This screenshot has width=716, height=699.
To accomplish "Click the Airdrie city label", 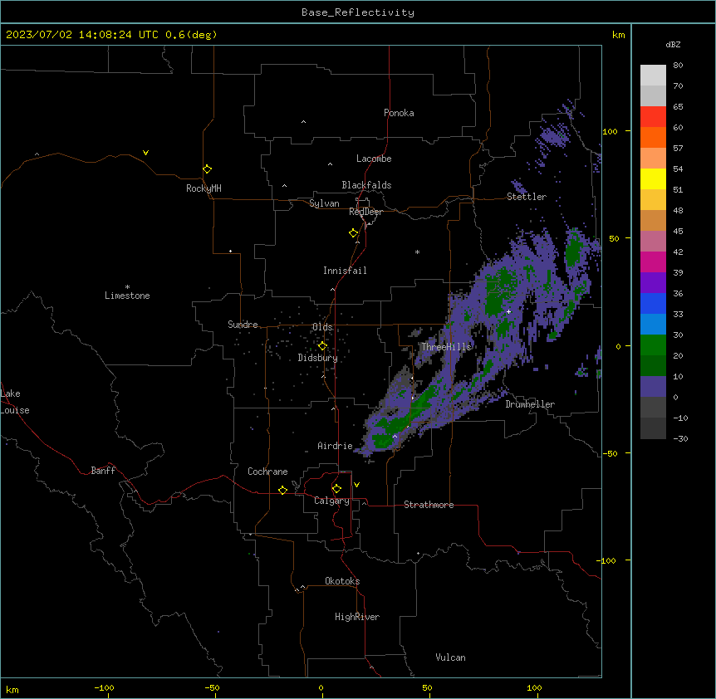I will (336, 446).
